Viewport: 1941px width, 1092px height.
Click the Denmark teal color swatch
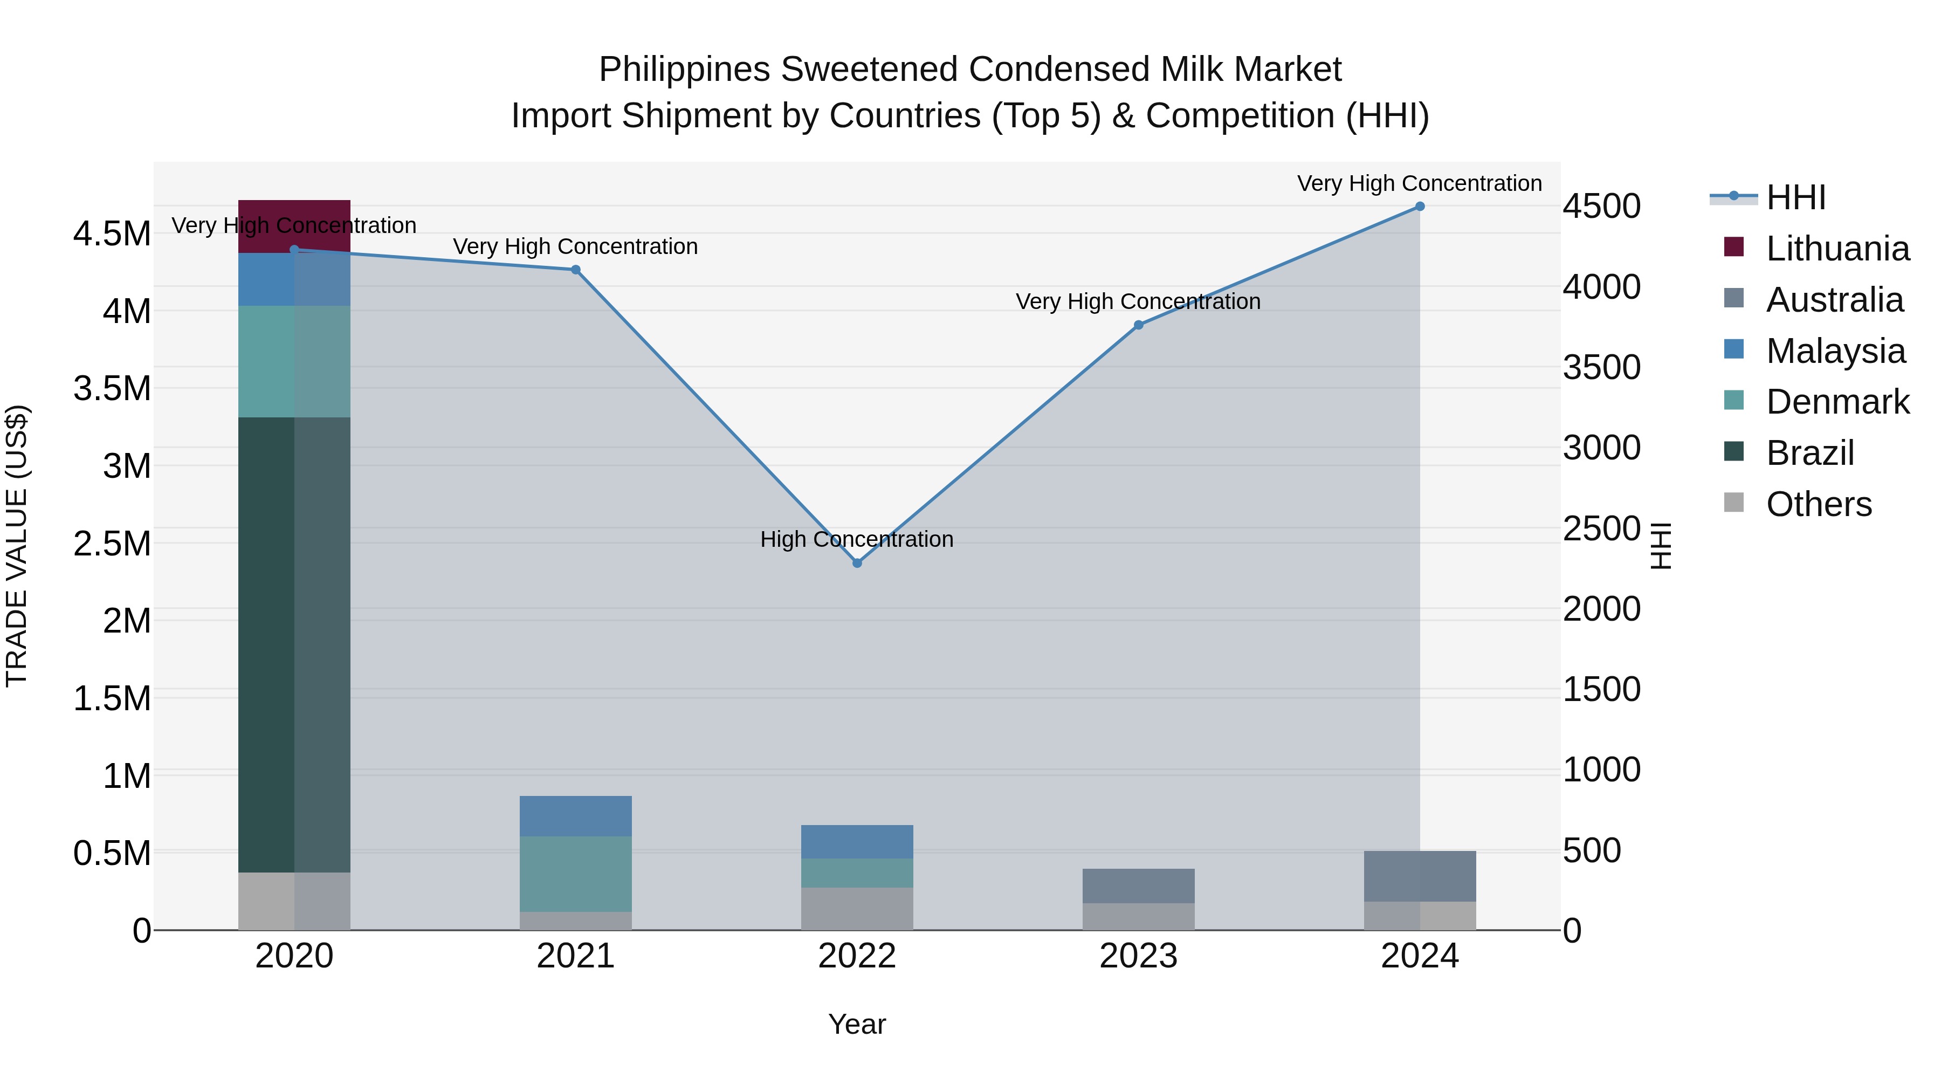pyautogui.click(x=1734, y=400)
